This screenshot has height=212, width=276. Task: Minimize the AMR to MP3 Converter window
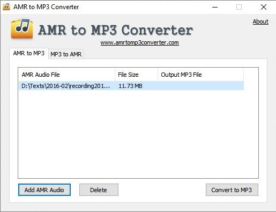click(x=215, y=7)
